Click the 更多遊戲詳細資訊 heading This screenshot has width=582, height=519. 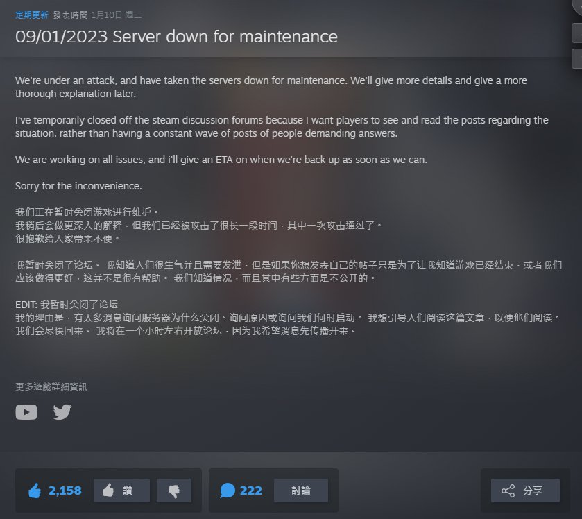(x=51, y=387)
